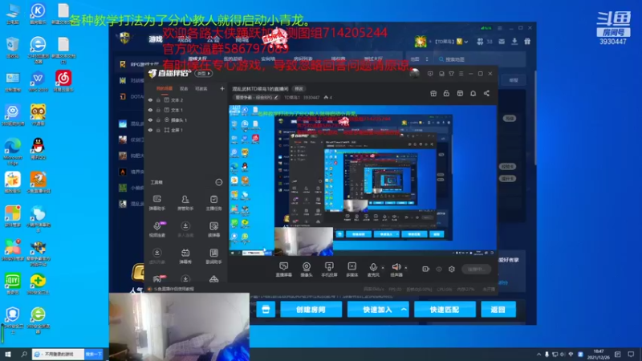Click the share icon in streaming header

pyautogui.click(x=486, y=93)
